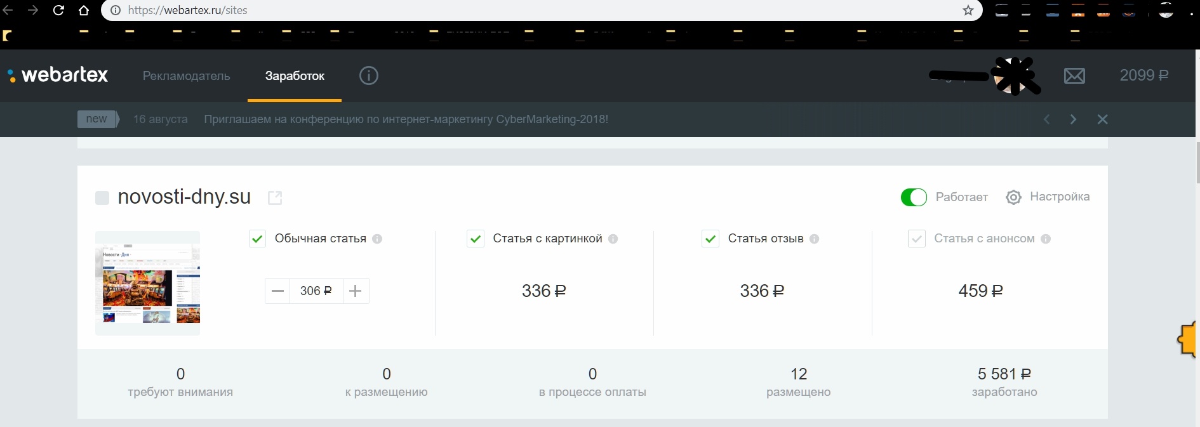Click info icon beside Статья отзыв
Screen dimensions: 1200x427
point(814,239)
